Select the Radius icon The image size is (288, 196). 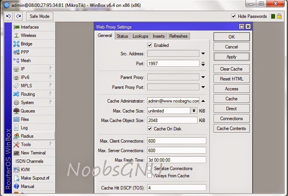pos(16,136)
